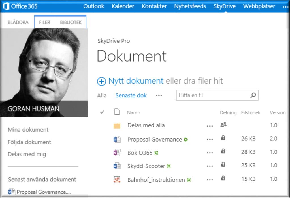Click the lock icon for Bahnhof_instruktionen
290x198 pixels.
[x=223, y=178]
